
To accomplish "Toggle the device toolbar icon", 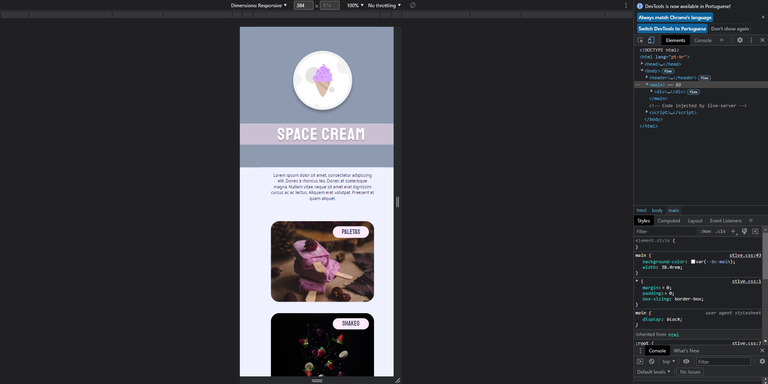I will (x=651, y=40).
